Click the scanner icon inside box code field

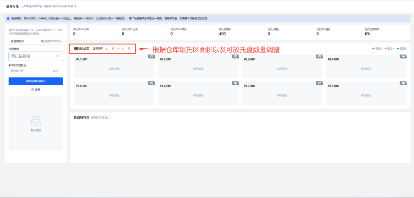tap(57, 56)
